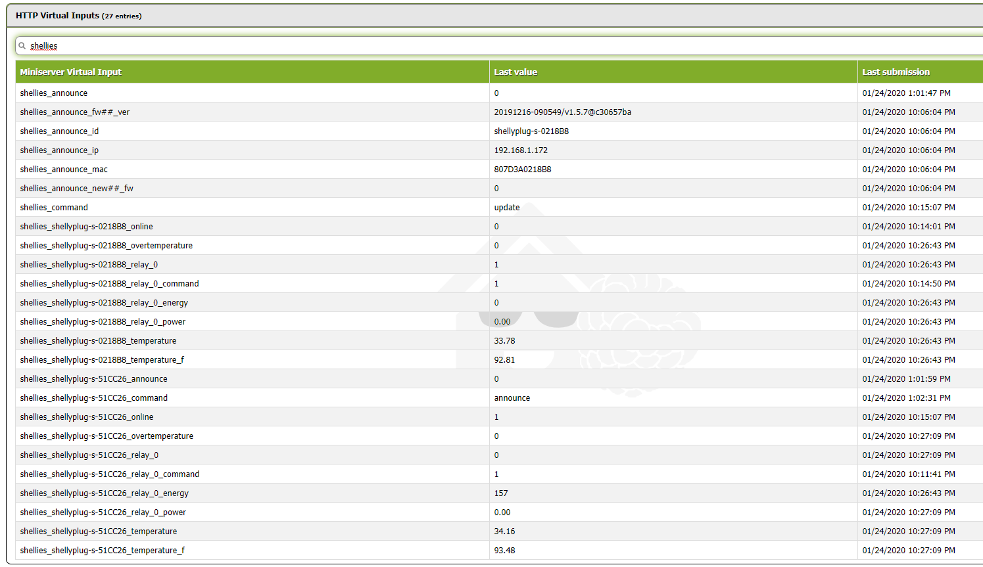Viewport: 983px width, 567px height.
Task: Select shellies_shellyplug-s-0218B8_online row
Action: click(x=499, y=227)
